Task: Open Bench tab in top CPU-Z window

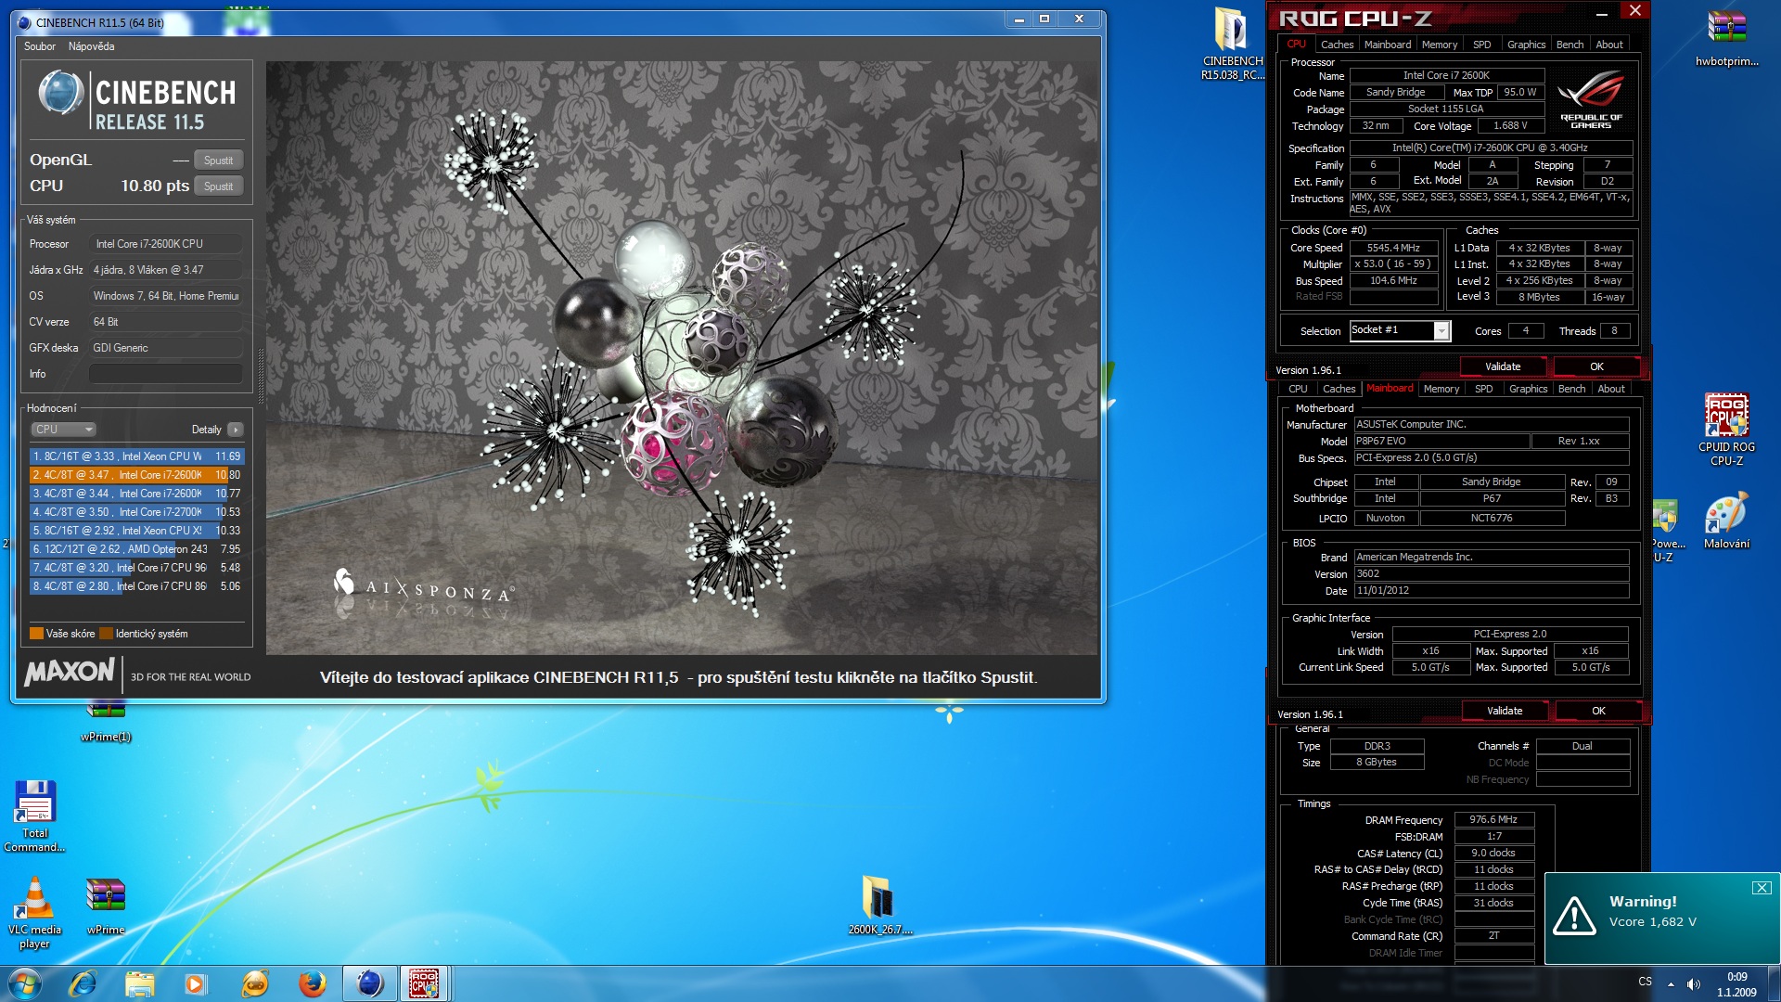Action: coord(1570,45)
